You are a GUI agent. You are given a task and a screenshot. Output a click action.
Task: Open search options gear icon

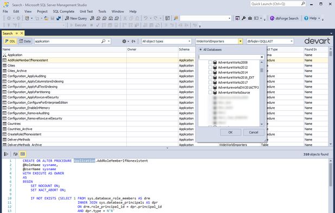click(124, 41)
